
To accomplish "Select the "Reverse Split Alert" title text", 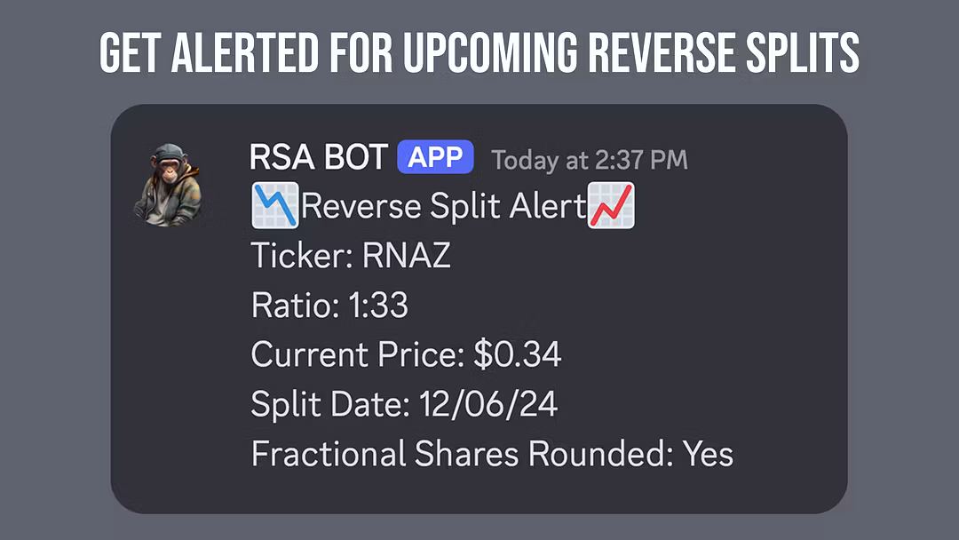I will coord(442,208).
